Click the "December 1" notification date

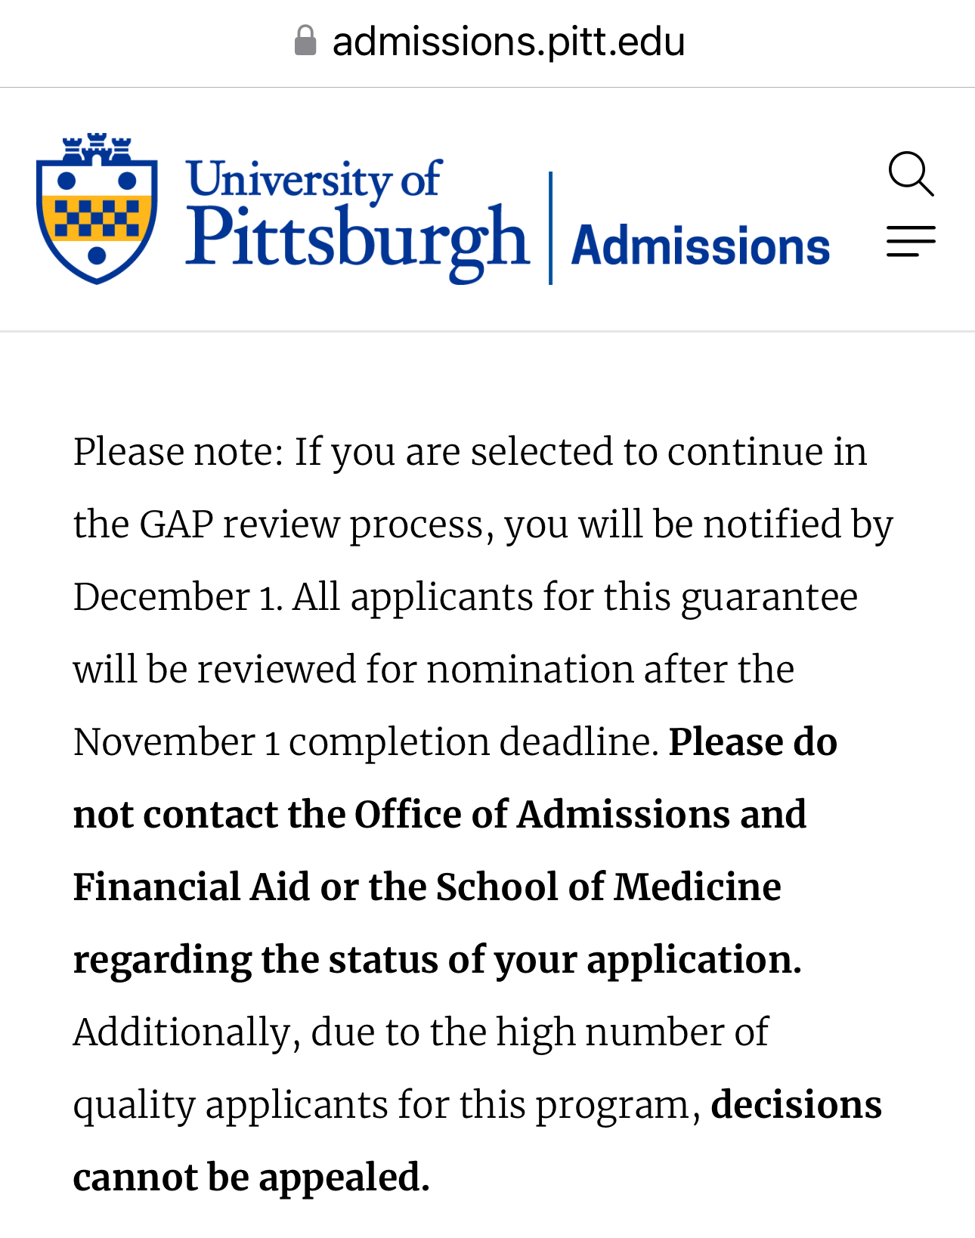pyautogui.click(x=177, y=597)
